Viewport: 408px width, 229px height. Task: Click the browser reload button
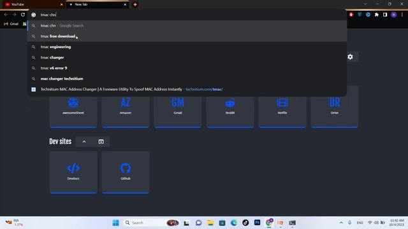pyautogui.click(x=23, y=15)
